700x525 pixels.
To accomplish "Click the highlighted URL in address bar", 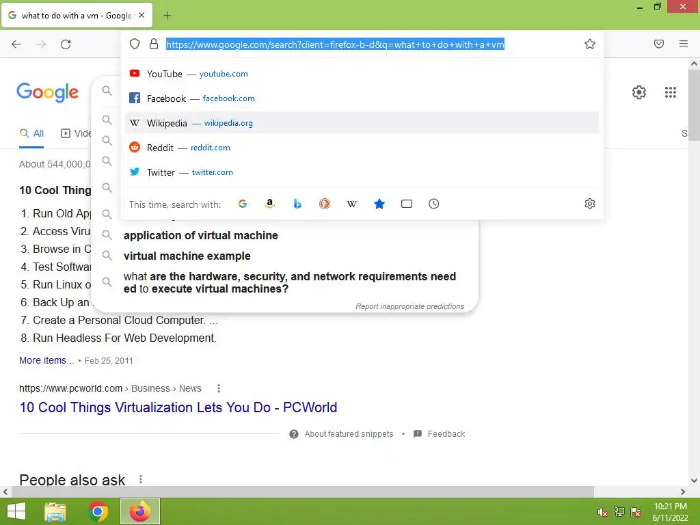I will pyautogui.click(x=335, y=44).
